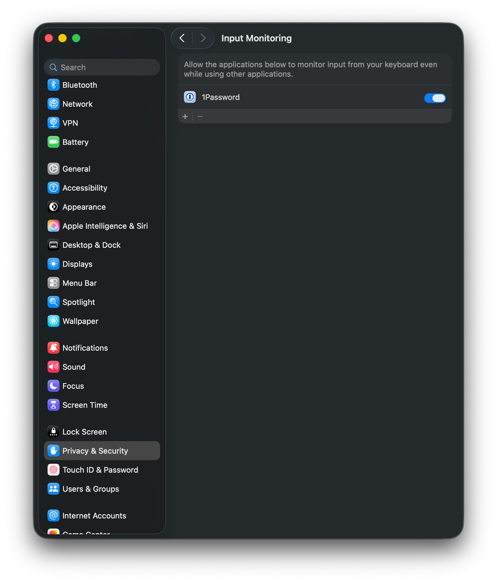Select the Wallpaper icon

pyautogui.click(x=54, y=321)
